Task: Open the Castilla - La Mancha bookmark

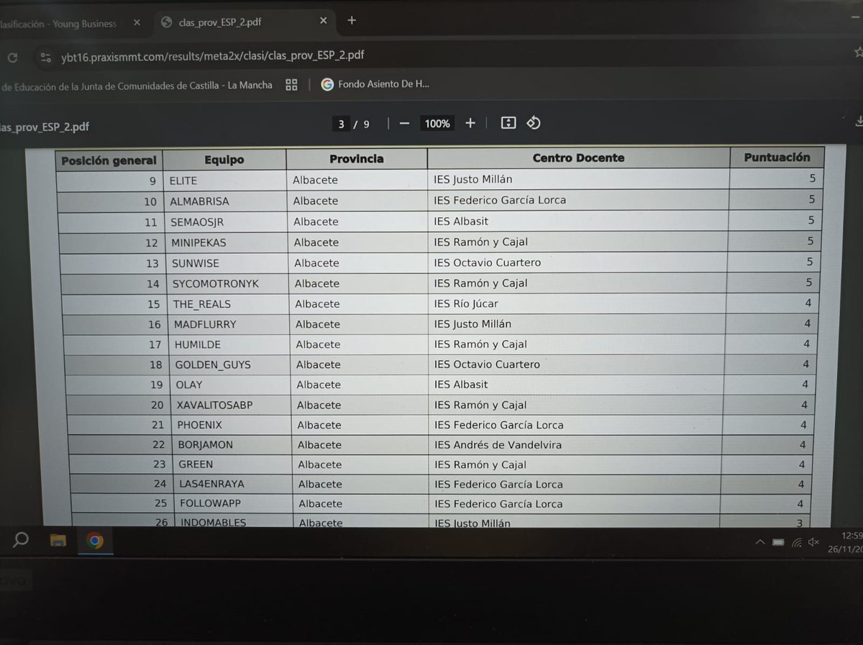Action: pos(137,85)
